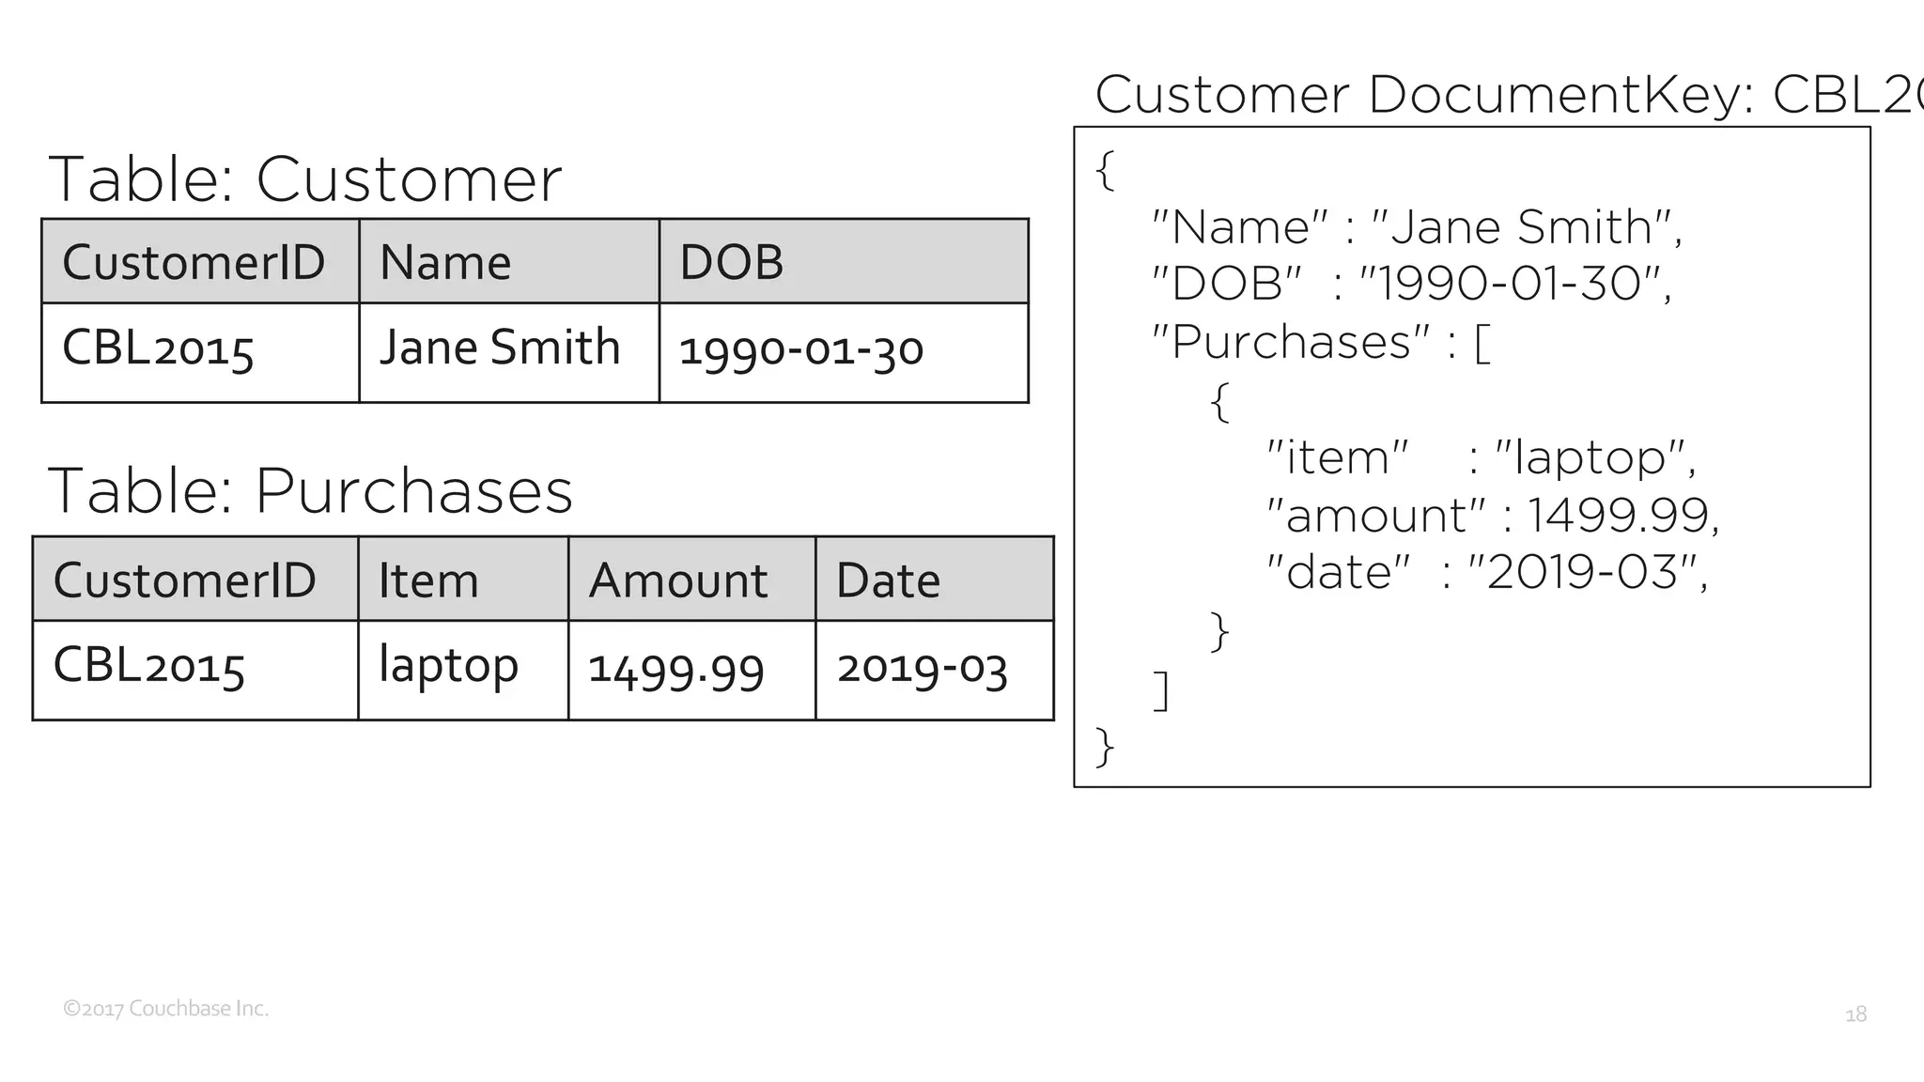The width and height of the screenshot is (1924, 1082).
Task: Select the Name column header
Action: (x=509, y=261)
